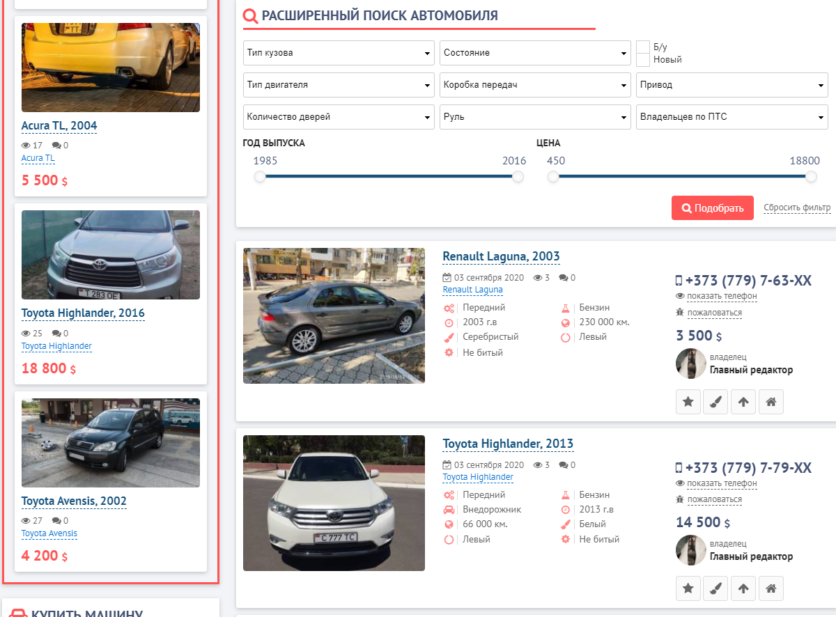Viewport: 836px width, 617px height.
Task: Click пожаловаться for Toyota Highlander 2013
Action: click(x=715, y=499)
